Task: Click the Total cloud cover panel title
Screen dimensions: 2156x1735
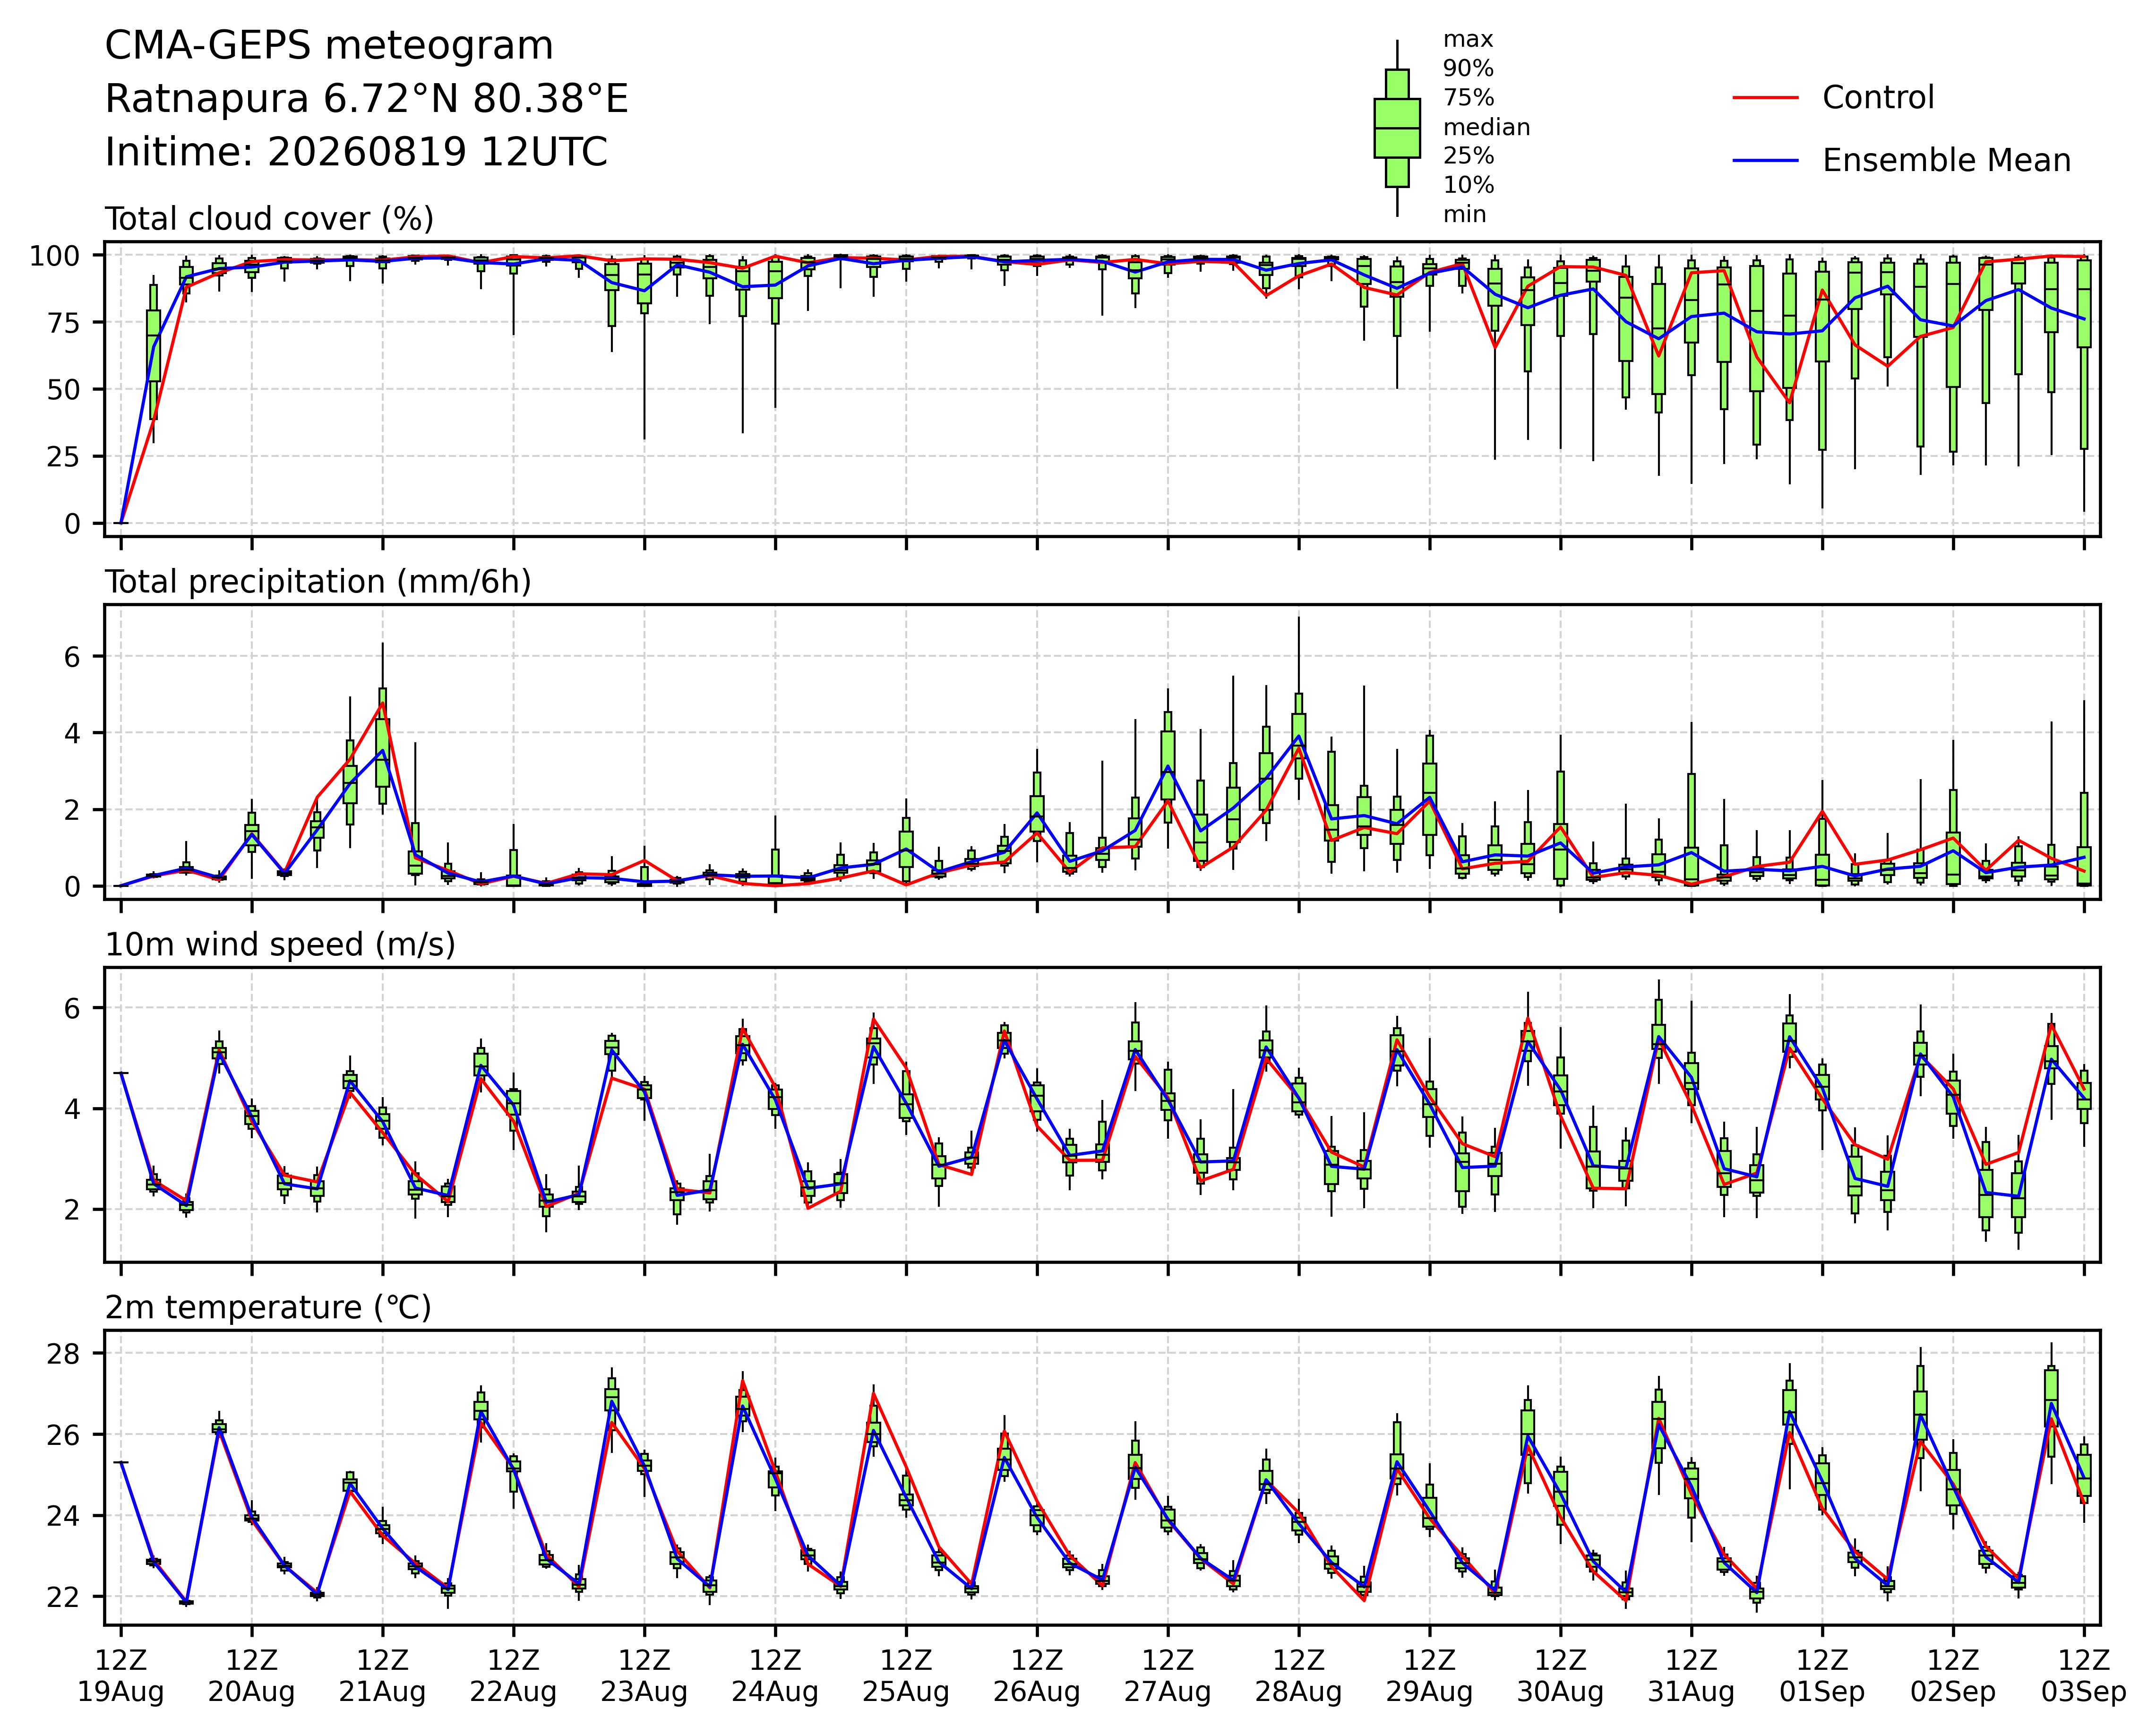Action: (269, 219)
